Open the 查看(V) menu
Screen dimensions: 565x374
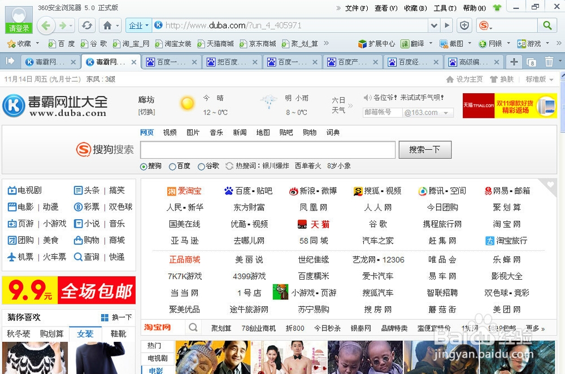point(386,8)
